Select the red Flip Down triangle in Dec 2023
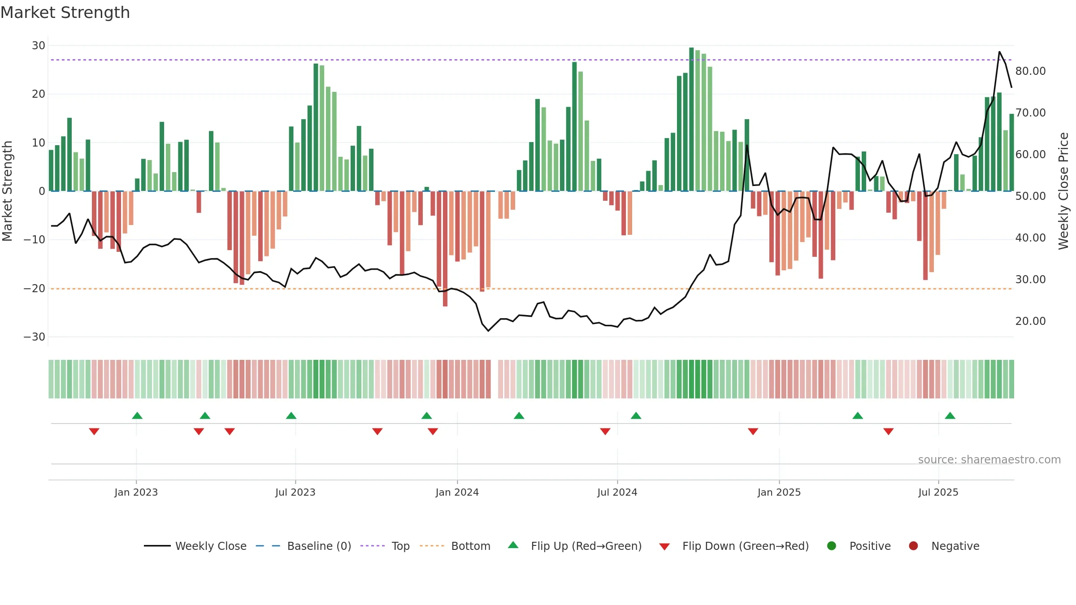1076x605 pixels. click(x=433, y=432)
